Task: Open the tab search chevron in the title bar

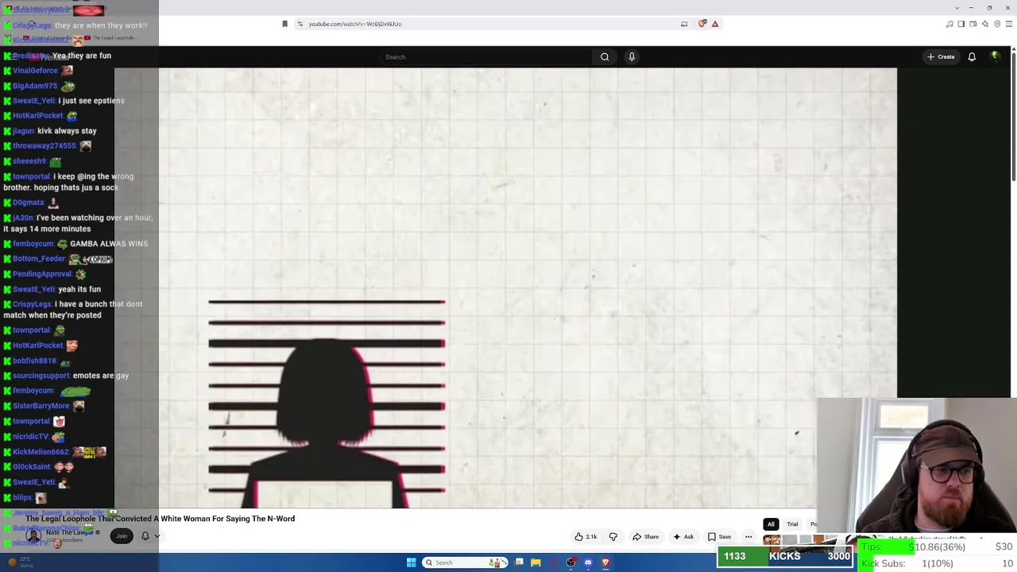Action: tap(957, 8)
